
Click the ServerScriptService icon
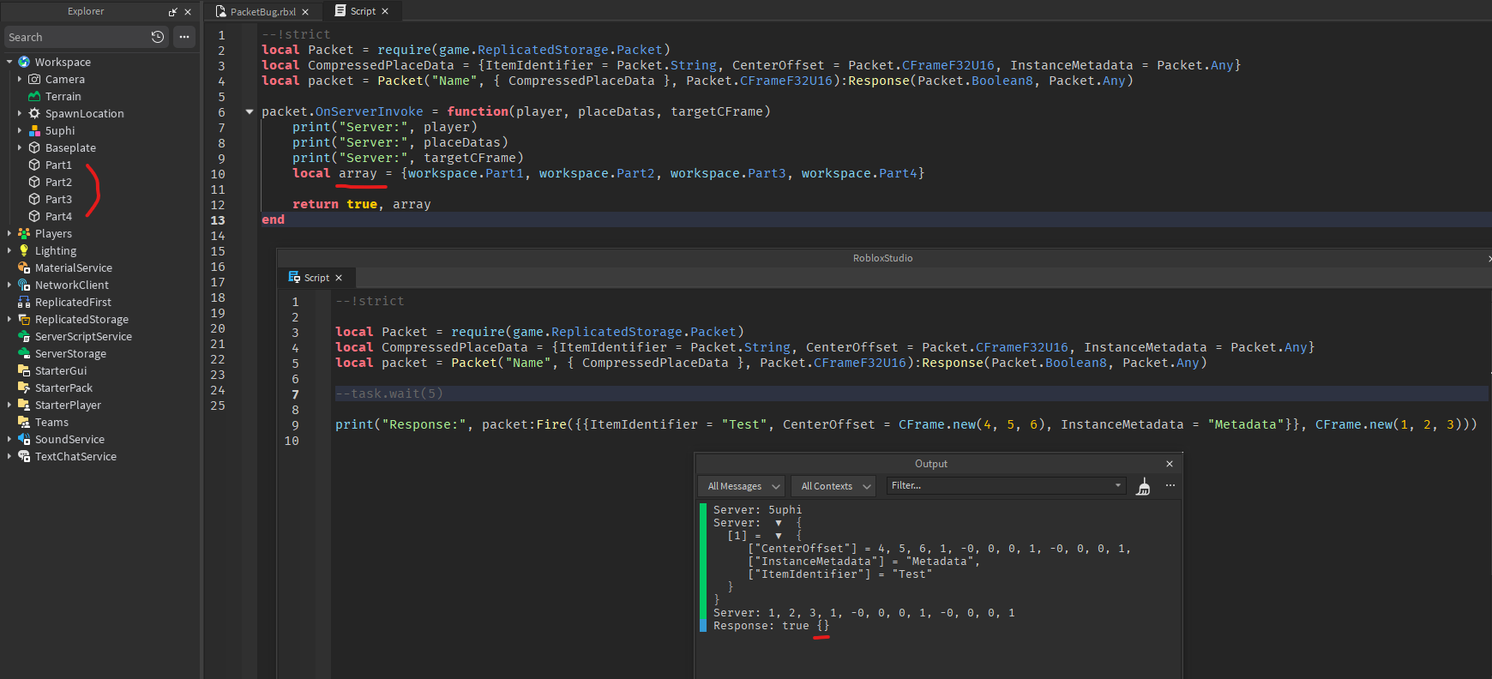[x=24, y=336]
